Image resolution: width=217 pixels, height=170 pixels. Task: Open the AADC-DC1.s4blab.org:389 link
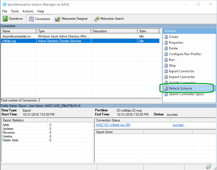tap(113, 125)
